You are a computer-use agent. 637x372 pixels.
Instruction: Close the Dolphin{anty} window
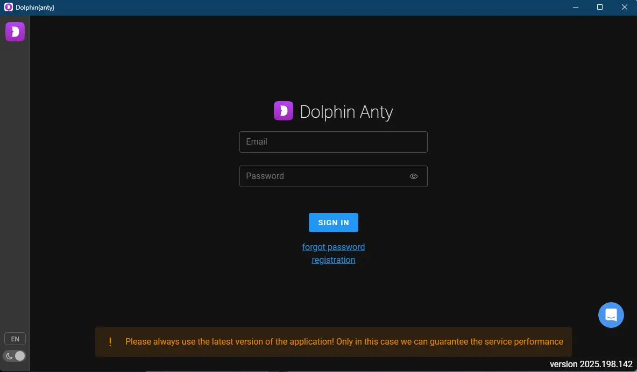(x=625, y=8)
